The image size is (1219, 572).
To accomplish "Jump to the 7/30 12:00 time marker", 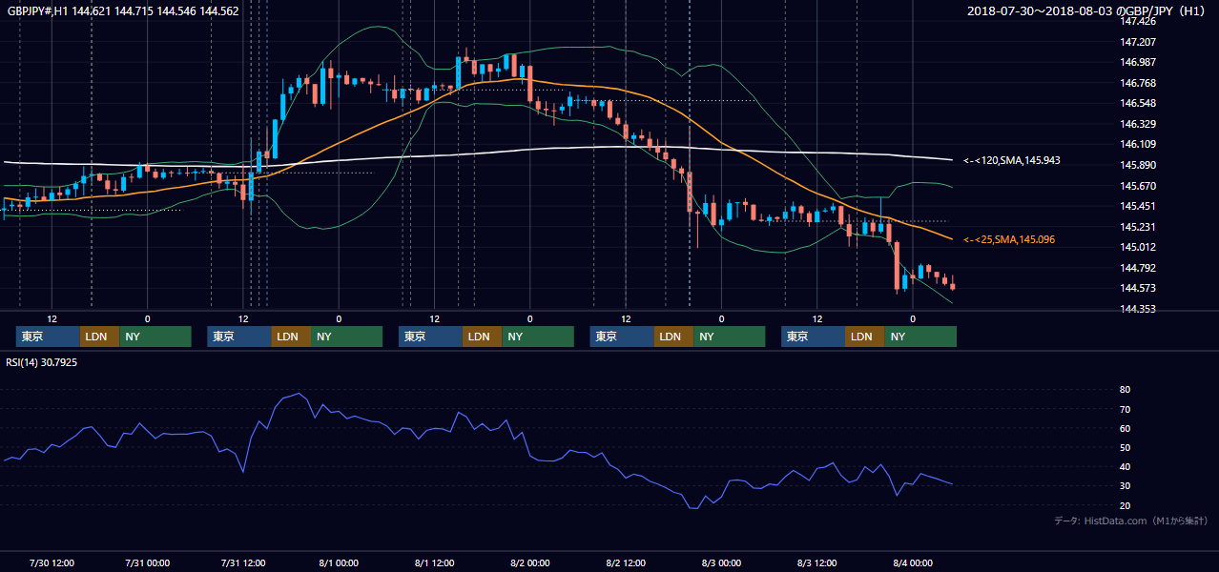I will point(52,562).
